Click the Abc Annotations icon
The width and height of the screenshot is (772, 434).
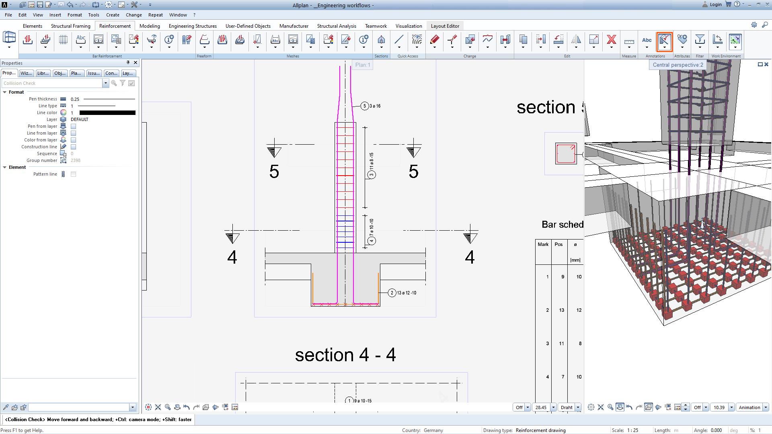(647, 40)
